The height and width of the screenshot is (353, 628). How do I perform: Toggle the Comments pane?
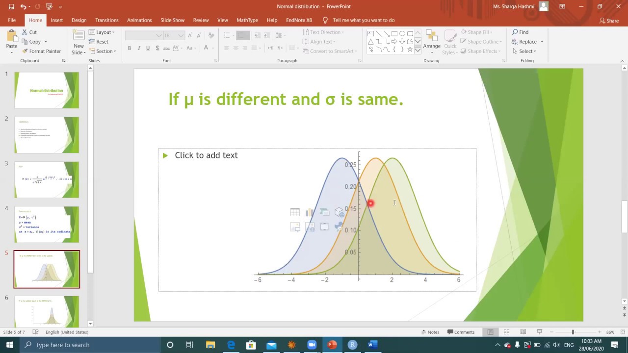coord(461,332)
